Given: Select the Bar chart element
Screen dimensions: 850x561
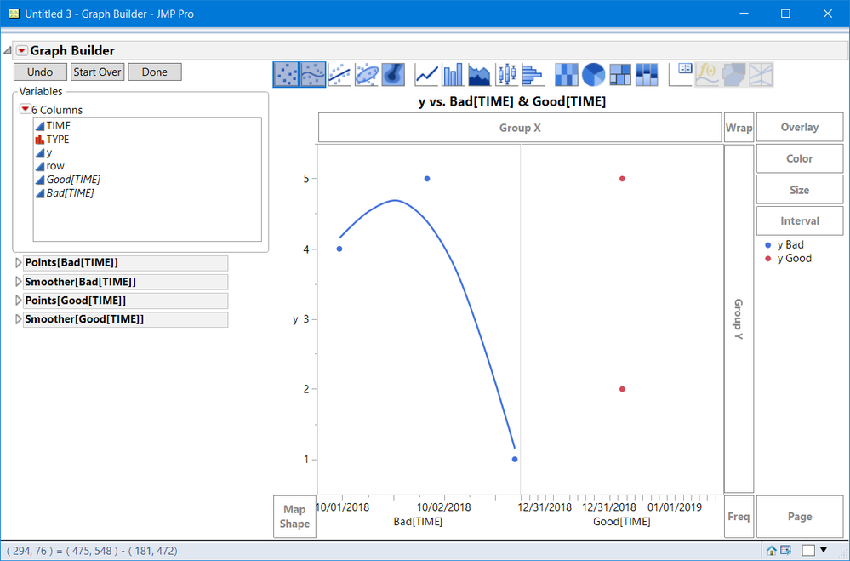Looking at the screenshot, I should [x=453, y=74].
